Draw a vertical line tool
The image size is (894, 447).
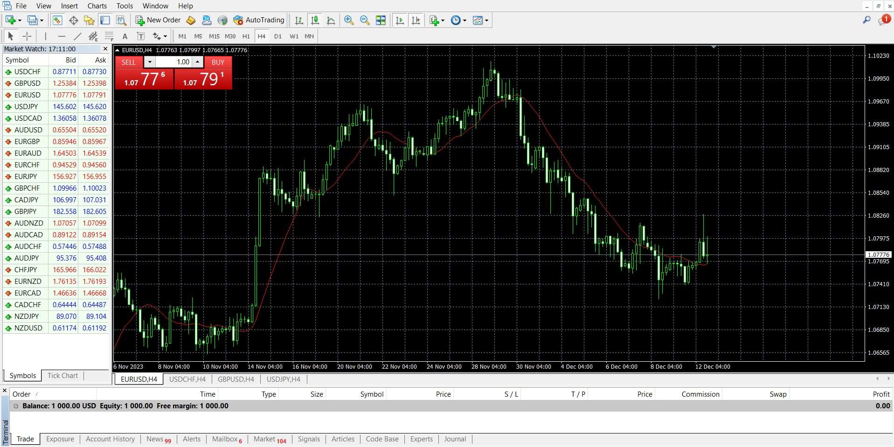point(45,36)
